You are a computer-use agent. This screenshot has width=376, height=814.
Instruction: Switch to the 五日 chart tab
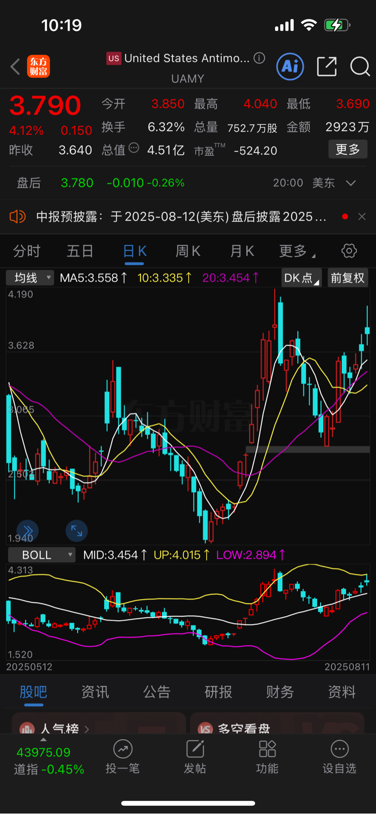80,251
